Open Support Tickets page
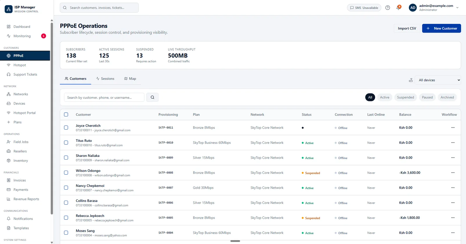This screenshot has width=466, height=244. coord(25,75)
